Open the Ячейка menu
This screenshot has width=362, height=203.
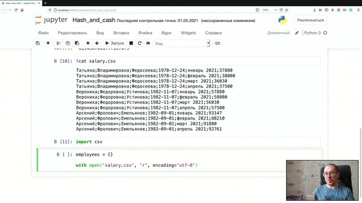tap(145, 33)
